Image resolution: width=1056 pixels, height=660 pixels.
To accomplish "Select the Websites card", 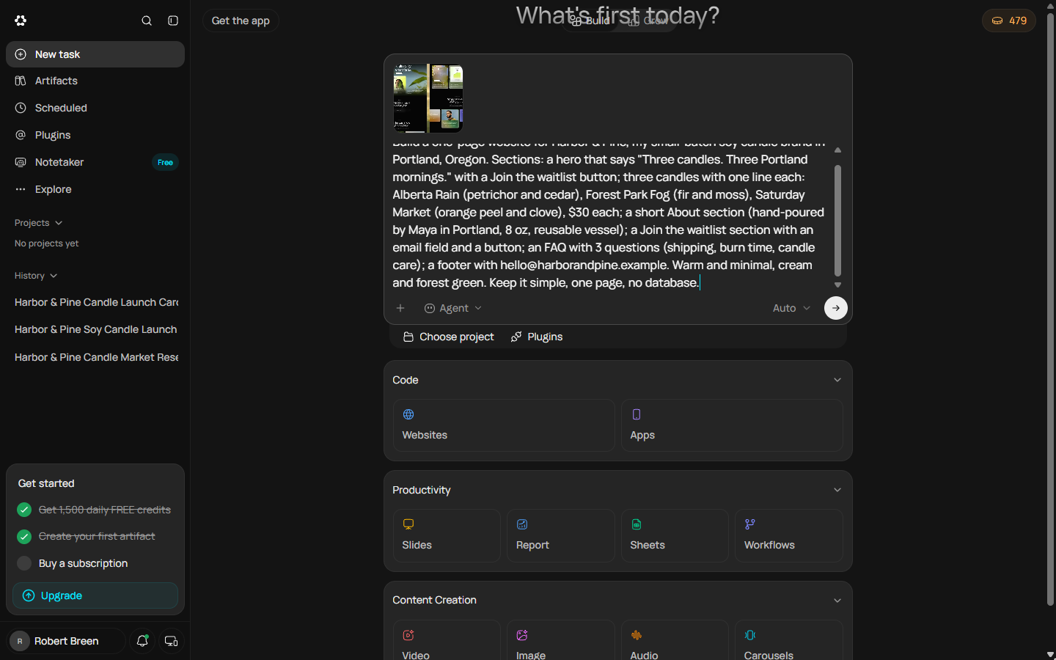I will click(504, 425).
